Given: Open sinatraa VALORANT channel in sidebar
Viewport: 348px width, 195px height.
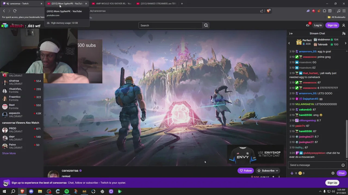Looking at the screenshot, I should pos(22,82).
